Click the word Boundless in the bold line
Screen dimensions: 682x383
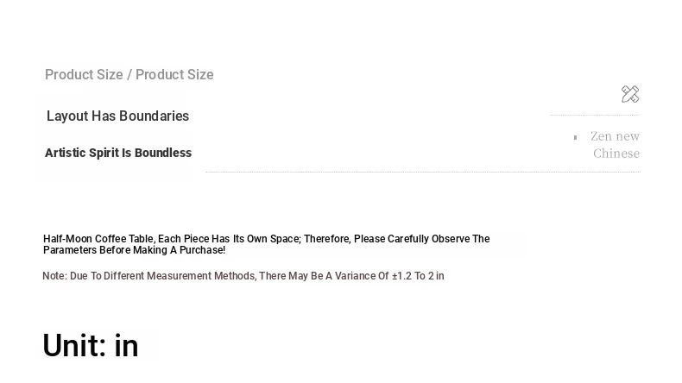pyautogui.click(x=163, y=153)
